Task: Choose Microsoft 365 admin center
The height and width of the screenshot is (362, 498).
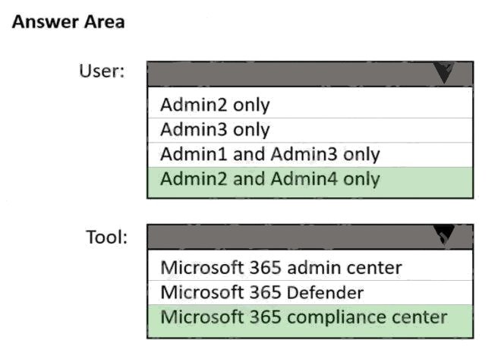Action: pyautogui.click(x=281, y=267)
